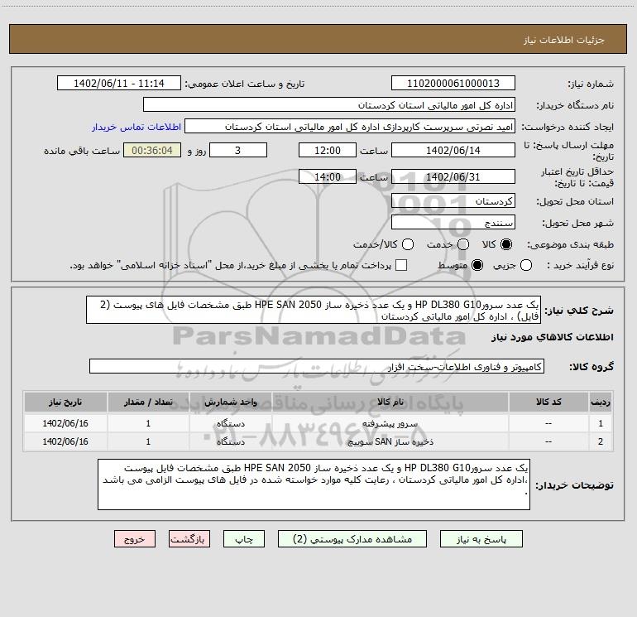Click the delivery city field سنندج

click(x=453, y=223)
